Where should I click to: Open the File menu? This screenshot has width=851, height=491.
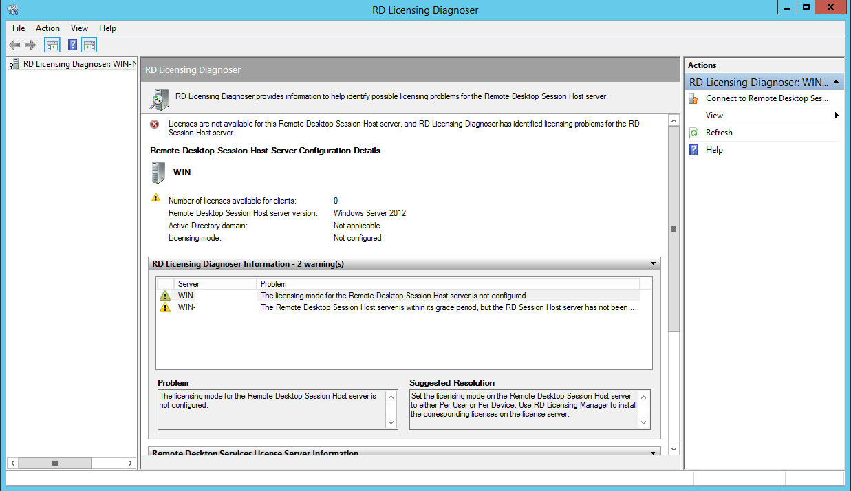coord(19,28)
